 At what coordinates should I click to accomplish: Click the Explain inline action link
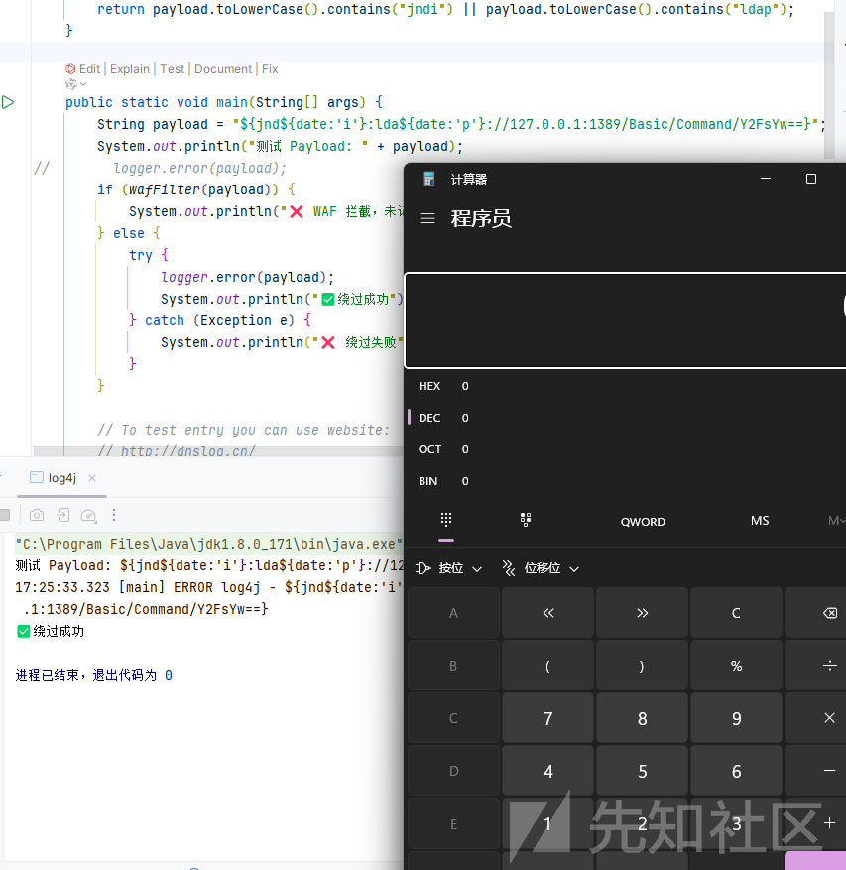[x=130, y=69]
